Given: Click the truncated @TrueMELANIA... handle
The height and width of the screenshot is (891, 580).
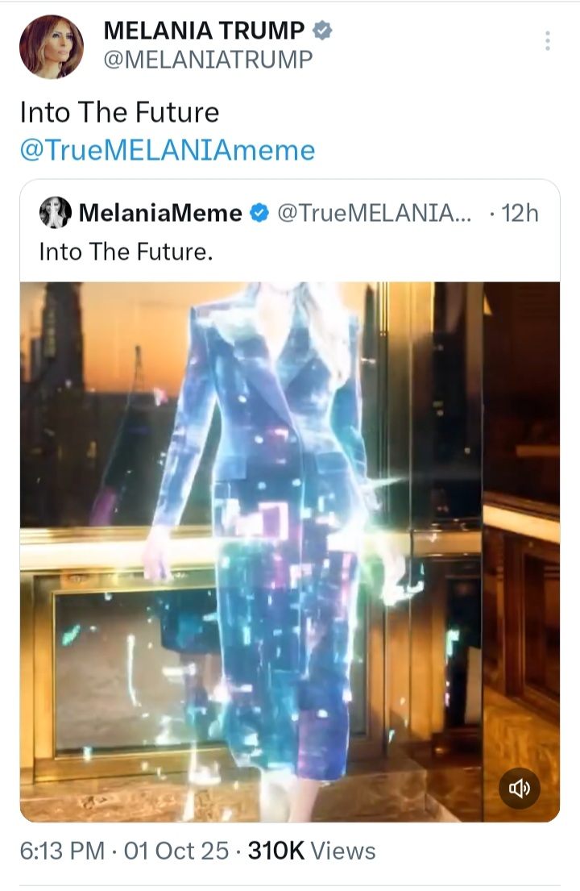Looking at the screenshot, I should [374, 213].
